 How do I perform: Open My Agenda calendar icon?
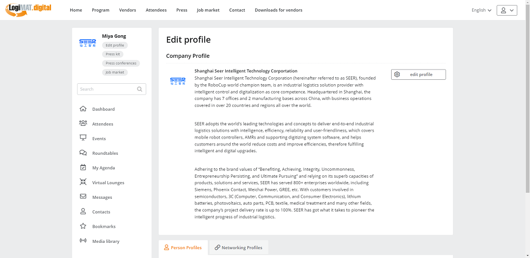tap(83, 167)
